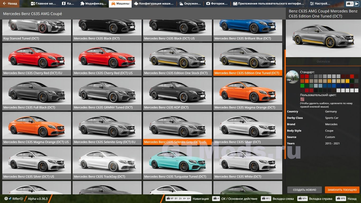Viewport: 361px width, 203px height.
Task: Click the Alpha v.0.36.3 version label
Action: pos(38,199)
